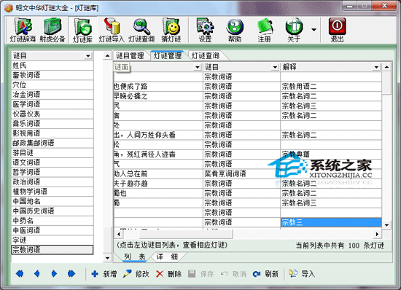Open the 射虎必备 toolbar icon

(x=52, y=30)
